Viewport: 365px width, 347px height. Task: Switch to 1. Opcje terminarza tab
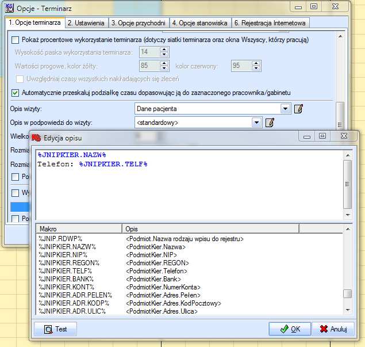pos(34,22)
